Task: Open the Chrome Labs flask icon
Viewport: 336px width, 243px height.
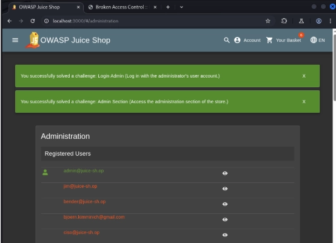Action: click(x=301, y=21)
